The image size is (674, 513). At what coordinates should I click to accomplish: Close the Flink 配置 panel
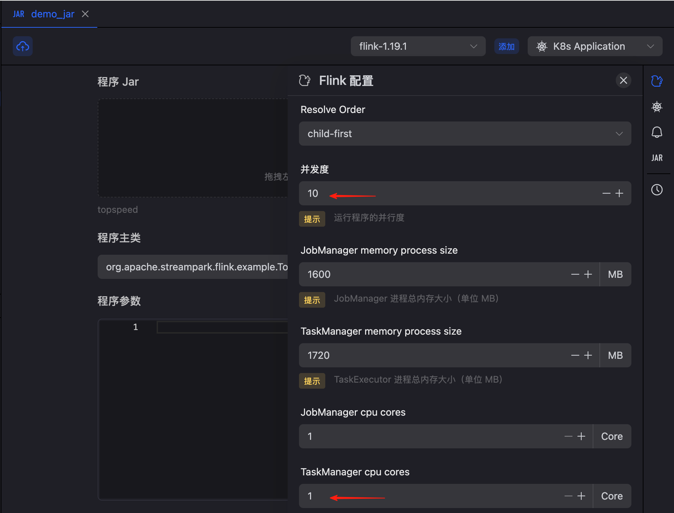point(623,81)
